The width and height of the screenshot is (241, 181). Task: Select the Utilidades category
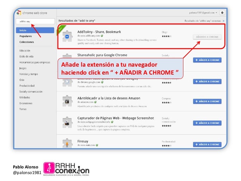pos(24,97)
